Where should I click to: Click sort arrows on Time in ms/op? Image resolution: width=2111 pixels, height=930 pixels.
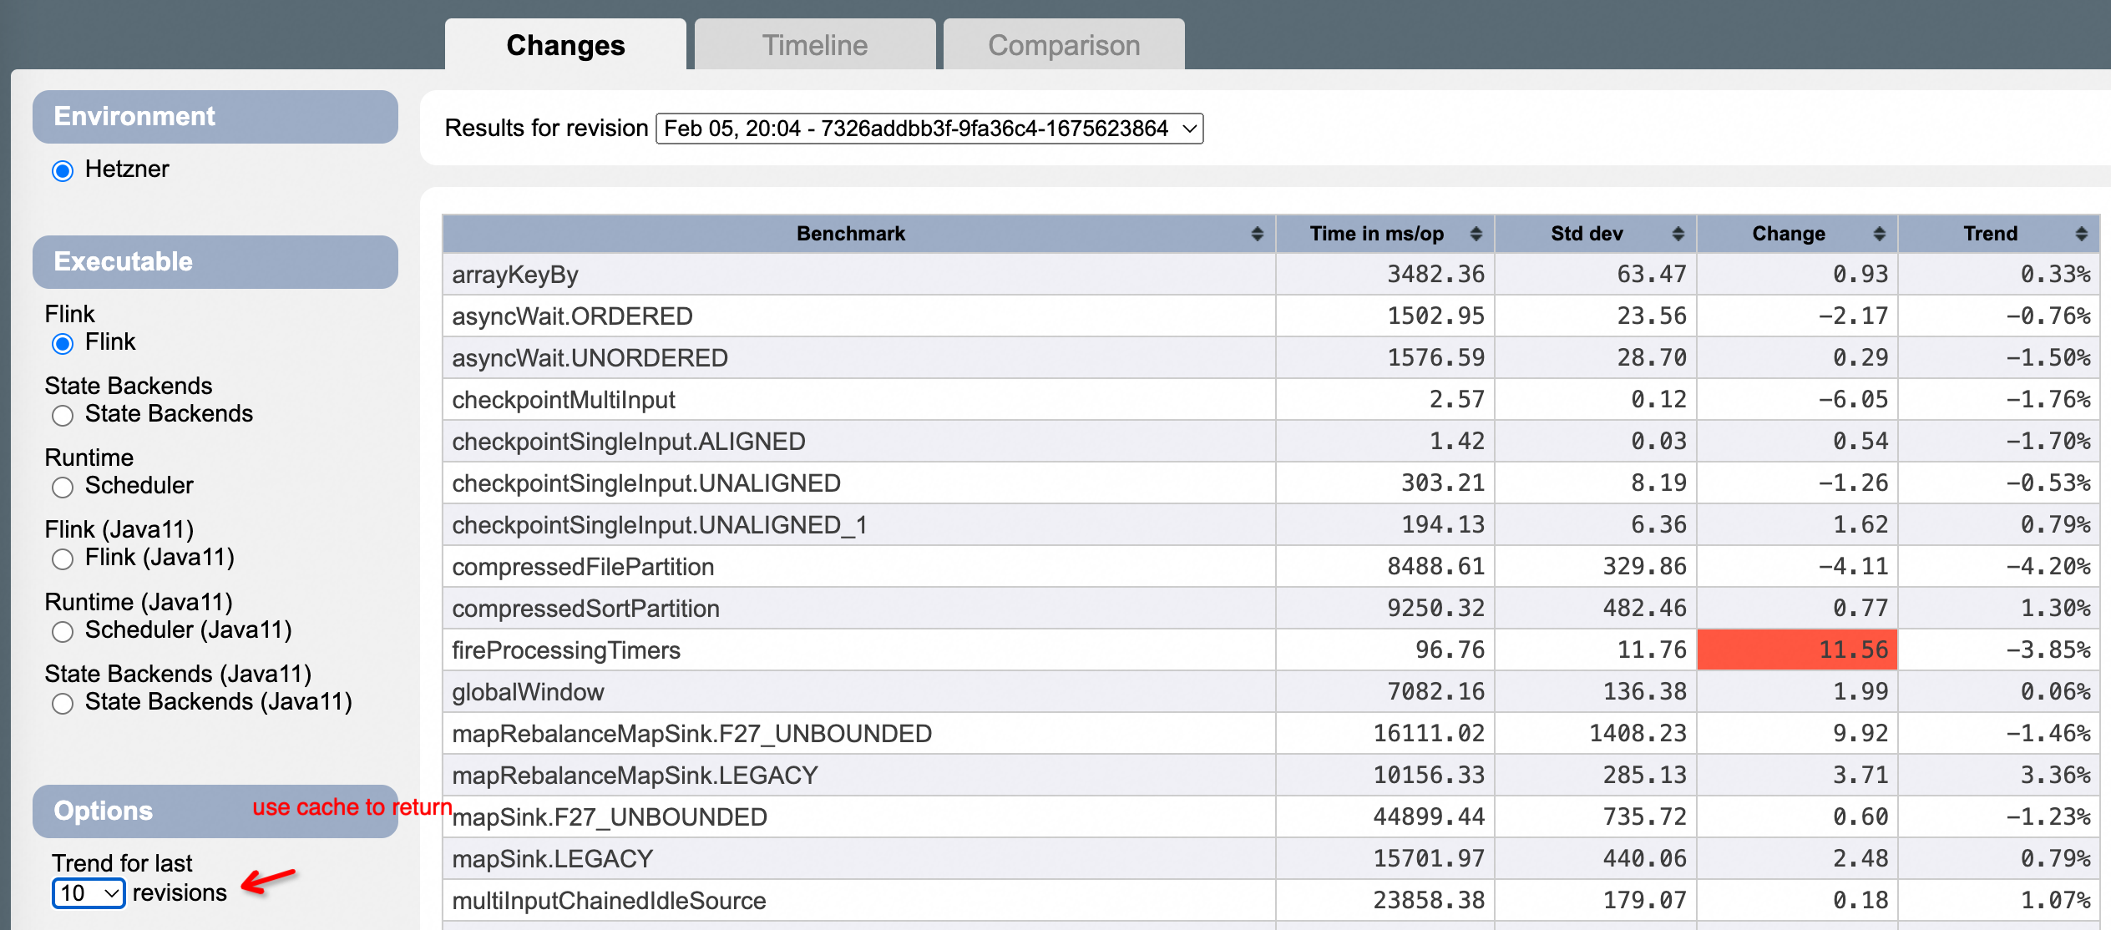click(x=1476, y=234)
